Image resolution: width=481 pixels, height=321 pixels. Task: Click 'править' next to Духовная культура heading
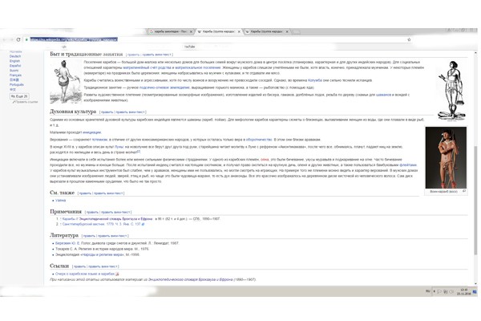coord(106,112)
